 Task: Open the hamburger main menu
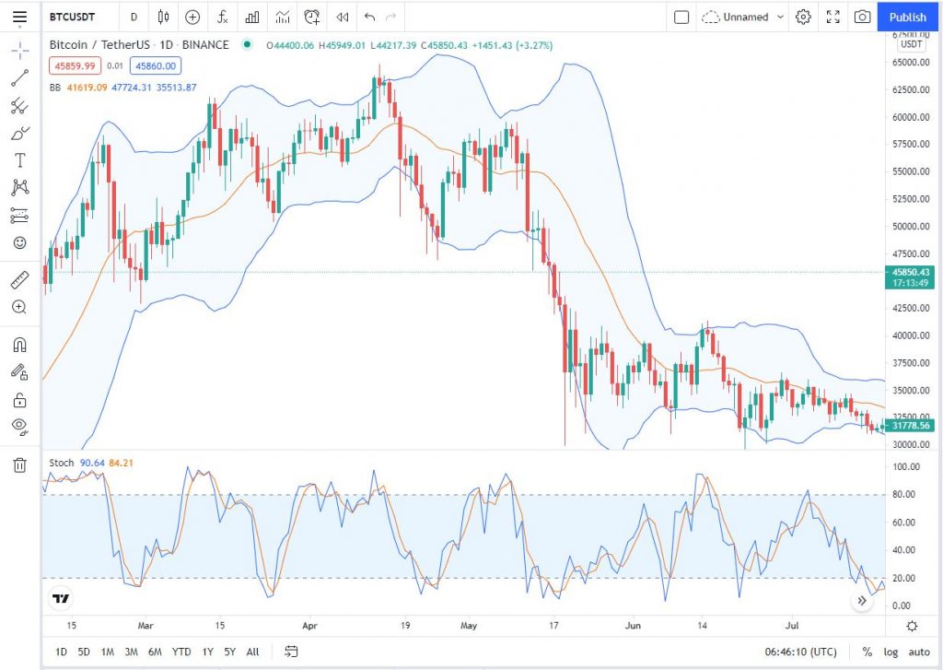[x=20, y=17]
